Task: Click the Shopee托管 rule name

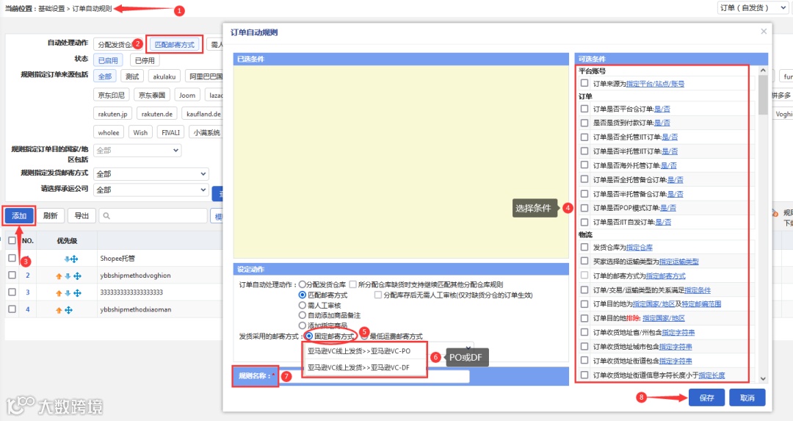Action: 117,259
